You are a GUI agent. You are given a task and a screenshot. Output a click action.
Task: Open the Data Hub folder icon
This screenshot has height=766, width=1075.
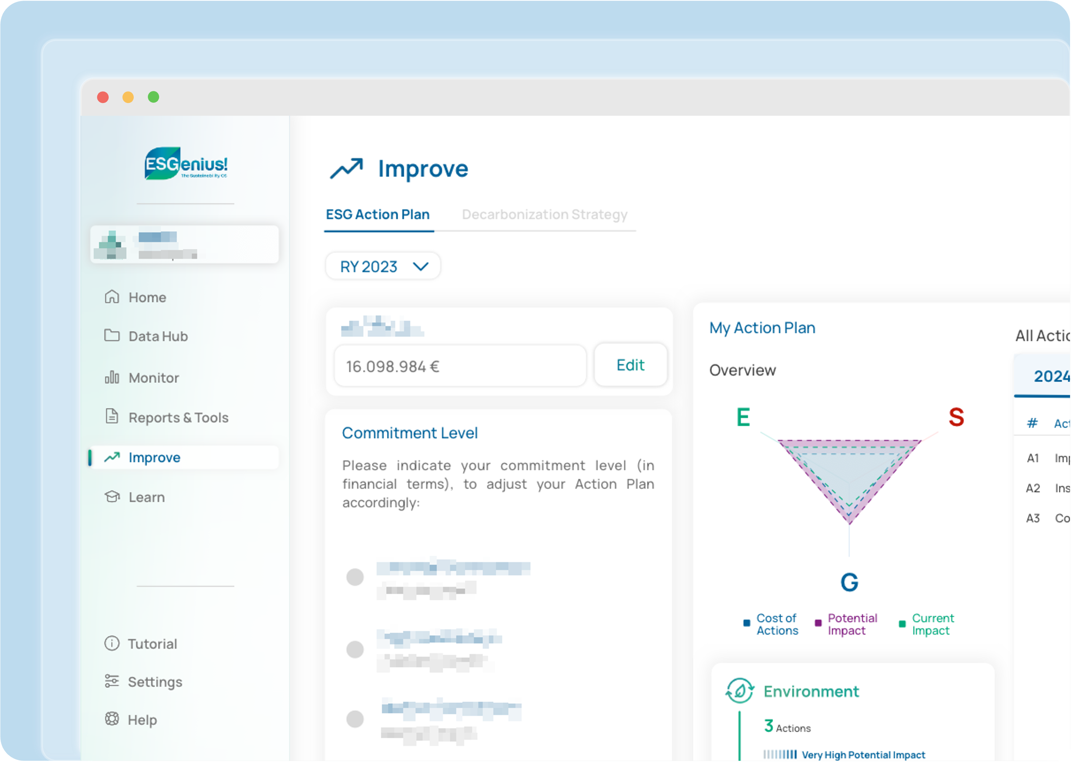pos(111,335)
